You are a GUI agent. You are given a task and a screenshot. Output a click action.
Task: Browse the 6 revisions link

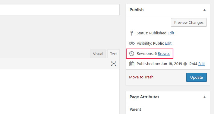coord(164,53)
